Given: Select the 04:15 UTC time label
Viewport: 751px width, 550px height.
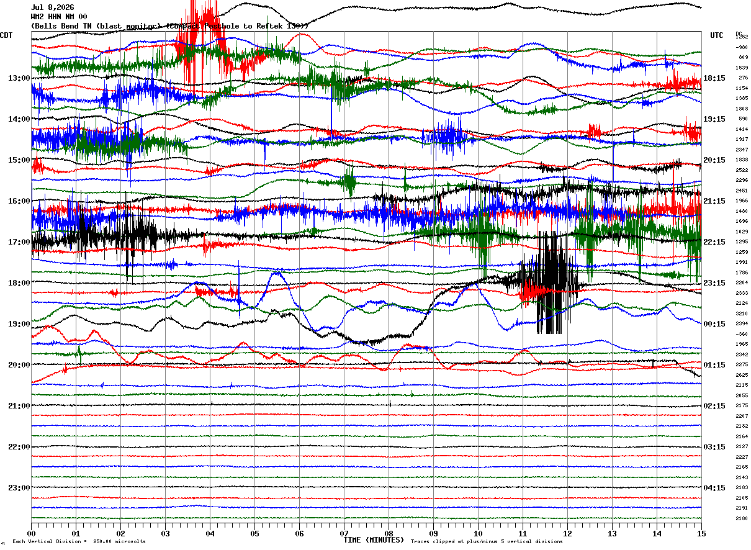Looking at the screenshot, I should 714,488.
